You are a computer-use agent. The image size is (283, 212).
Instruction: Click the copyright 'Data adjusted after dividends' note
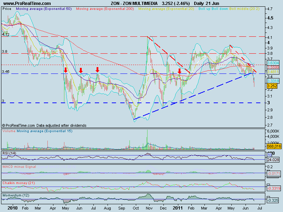coord(44,125)
